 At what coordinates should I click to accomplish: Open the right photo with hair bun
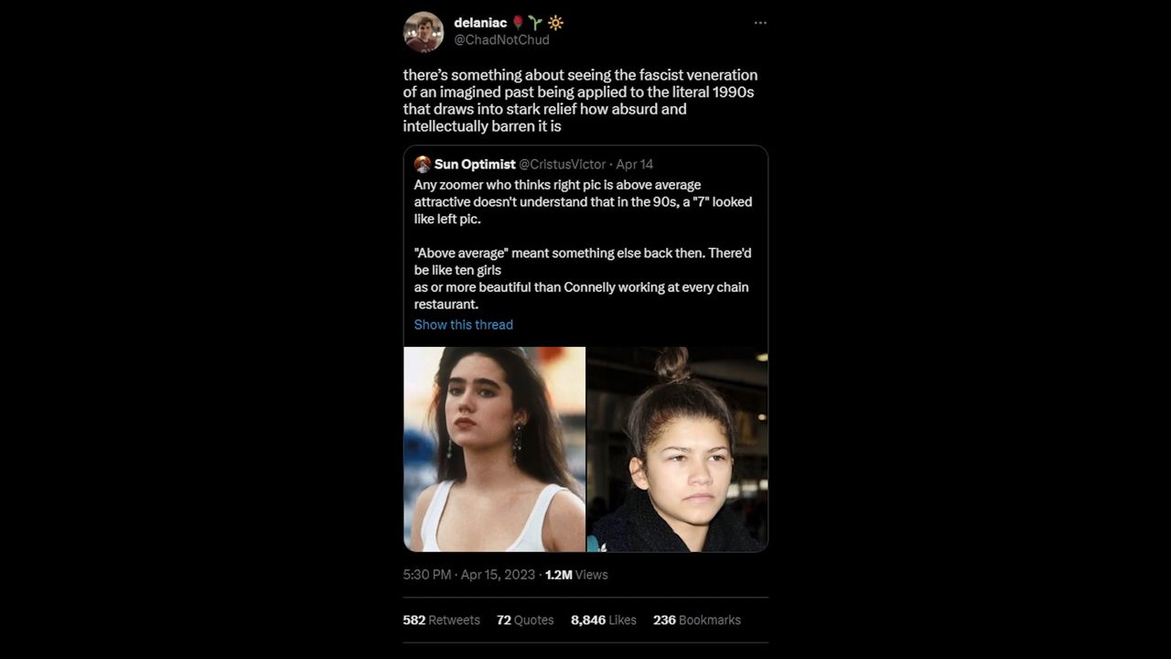pyautogui.click(x=677, y=448)
